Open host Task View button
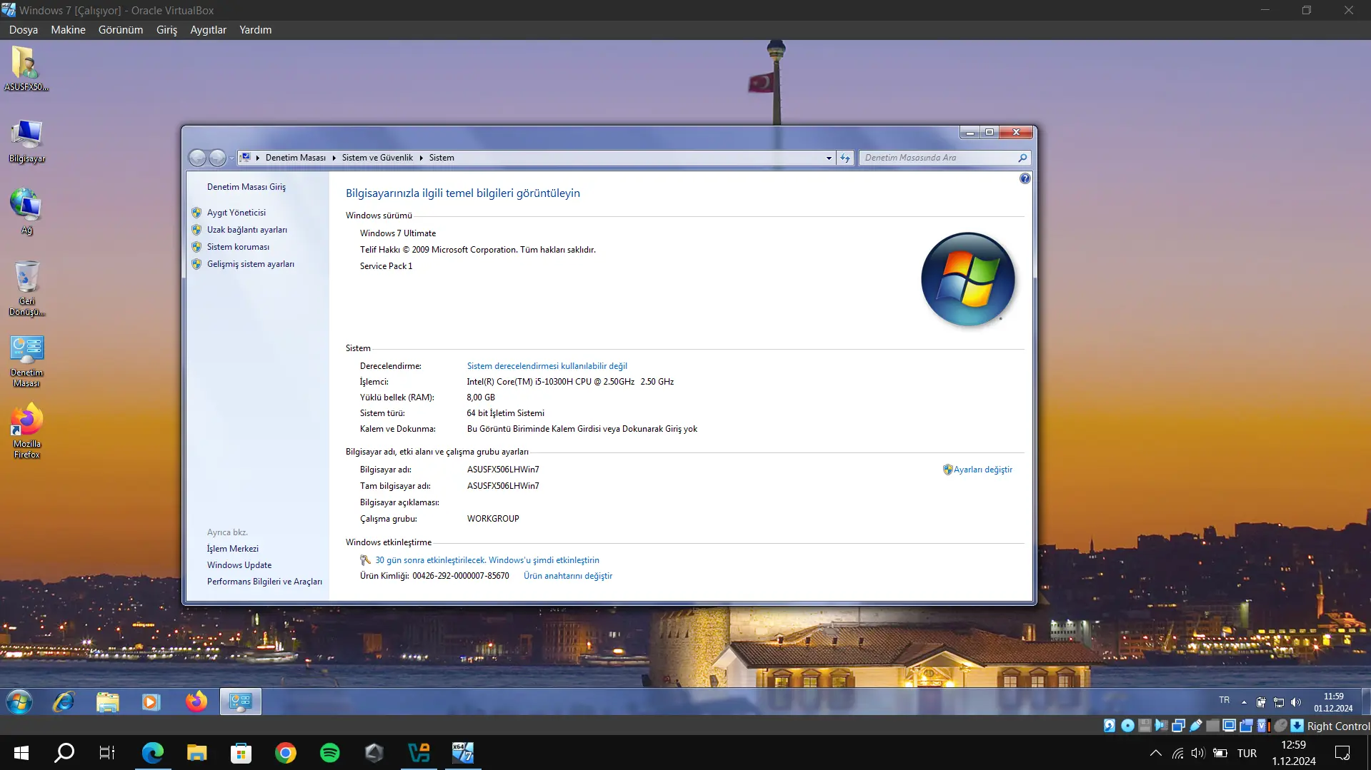 107,753
